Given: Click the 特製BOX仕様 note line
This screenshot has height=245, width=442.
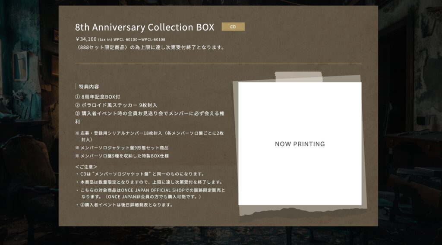Looking at the screenshot, I should (x=122, y=156).
